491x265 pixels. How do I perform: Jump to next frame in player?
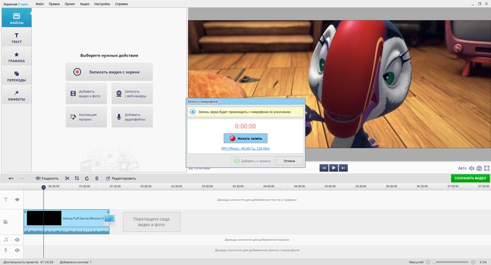tap(343, 168)
